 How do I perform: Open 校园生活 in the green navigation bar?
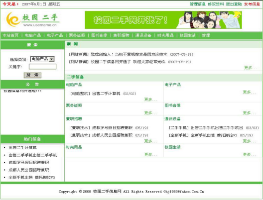pyautogui.click(x=187, y=35)
